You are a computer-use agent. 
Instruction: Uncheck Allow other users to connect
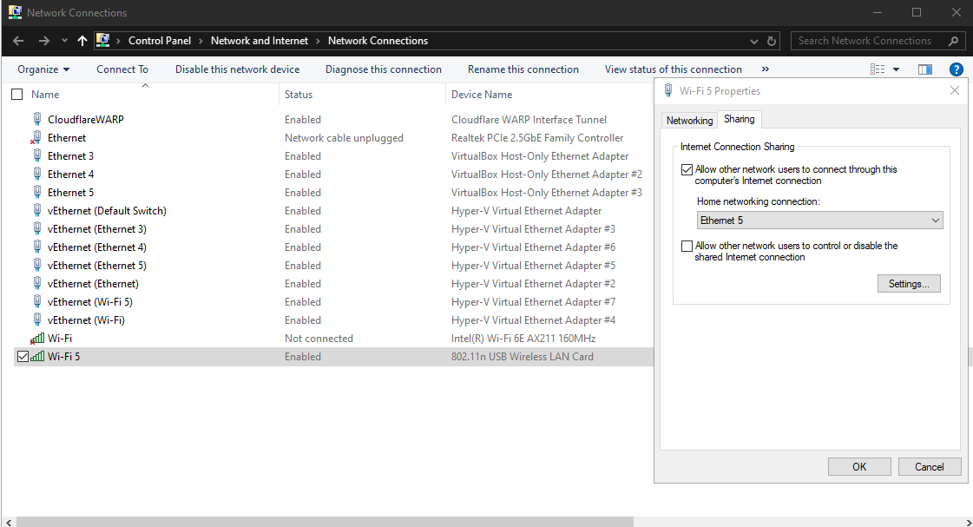coord(687,170)
